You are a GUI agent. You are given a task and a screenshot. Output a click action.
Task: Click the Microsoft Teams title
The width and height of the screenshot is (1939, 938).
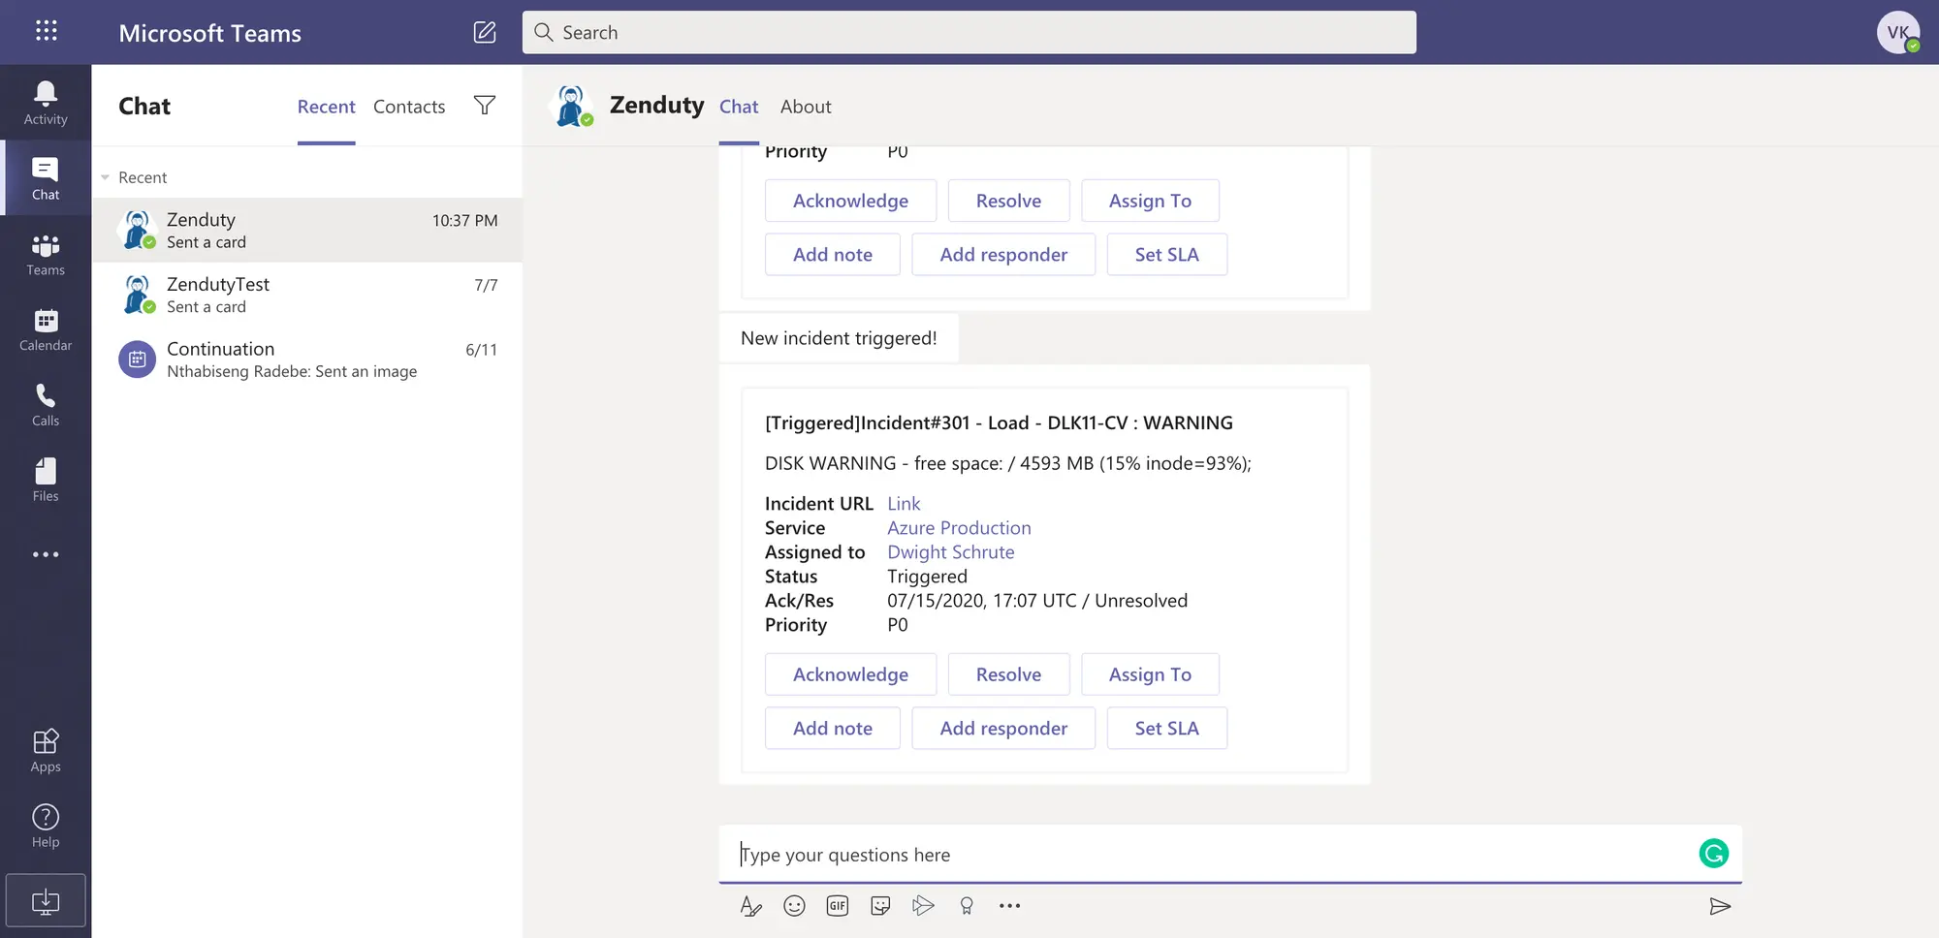point(209,33)
